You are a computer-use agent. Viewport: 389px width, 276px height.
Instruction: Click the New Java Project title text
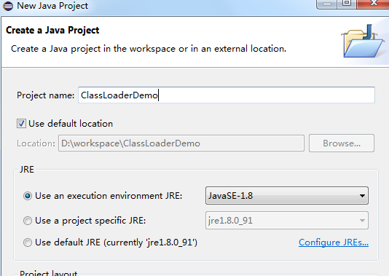(x=52, y=6)
